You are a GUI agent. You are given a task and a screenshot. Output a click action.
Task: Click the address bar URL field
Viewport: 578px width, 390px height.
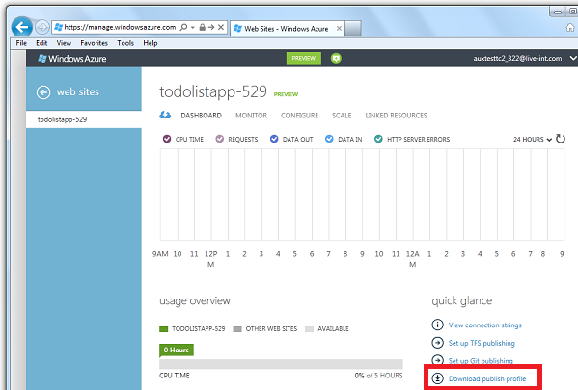click(120, 27)
